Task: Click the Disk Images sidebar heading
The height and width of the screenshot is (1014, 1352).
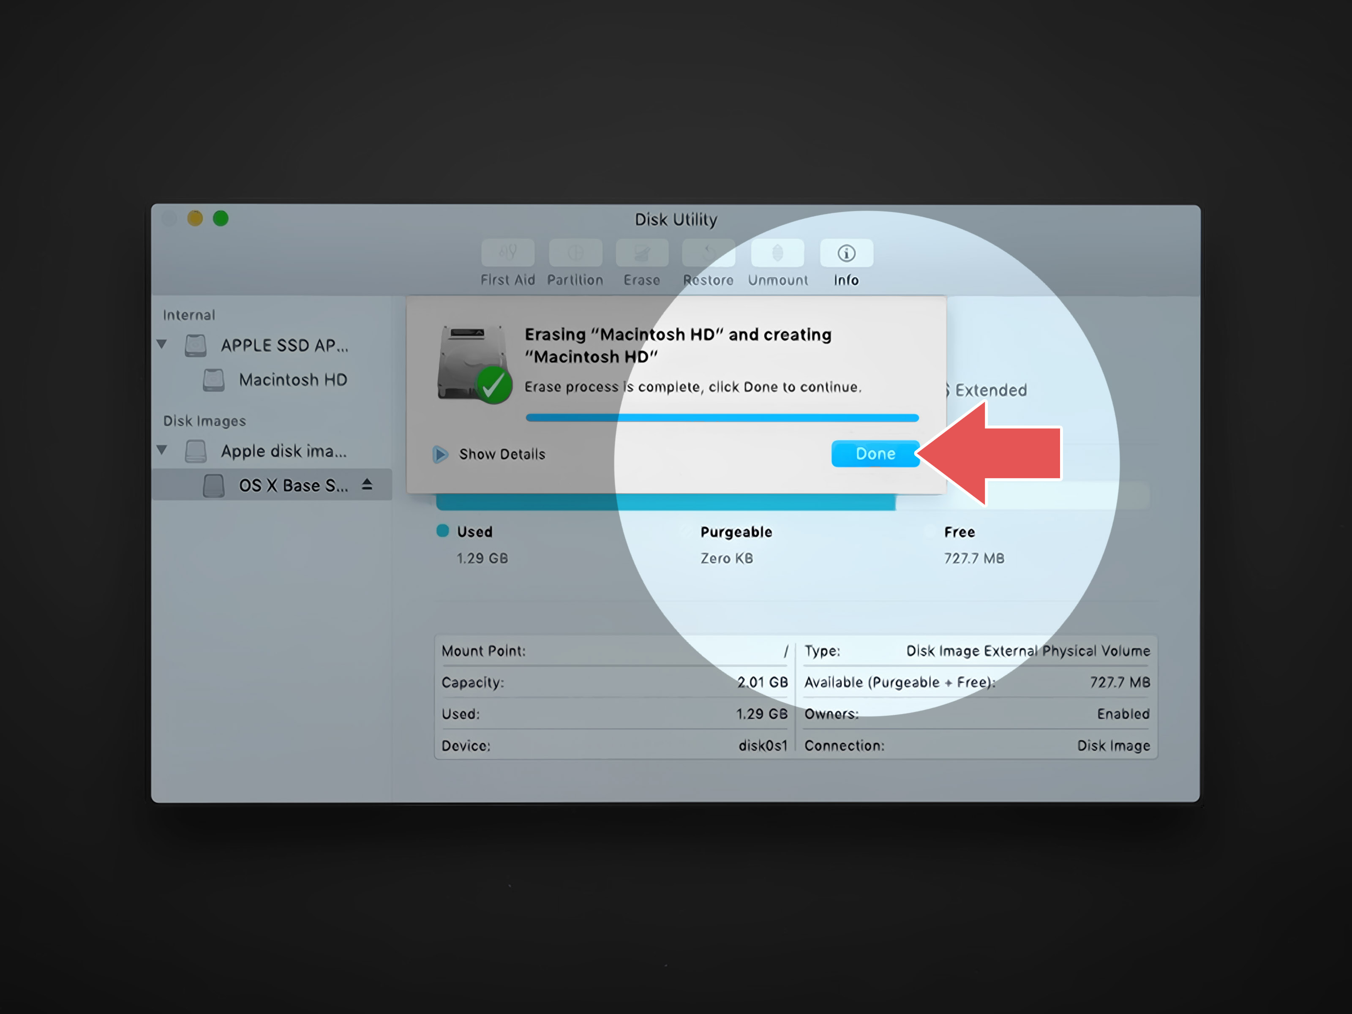Action: coord(204,421)
